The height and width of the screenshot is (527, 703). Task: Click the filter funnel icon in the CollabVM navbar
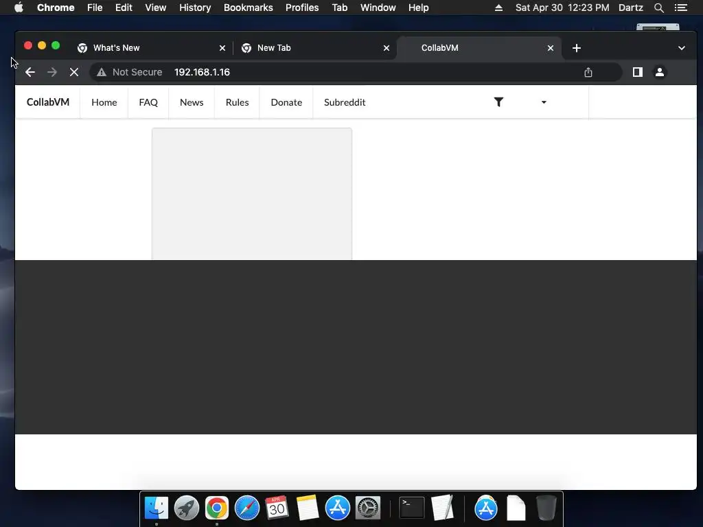click(498, 102)
